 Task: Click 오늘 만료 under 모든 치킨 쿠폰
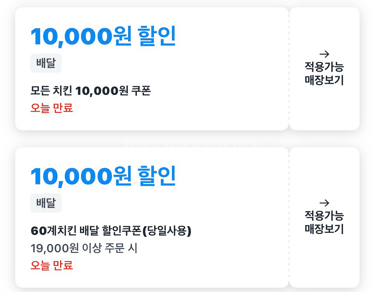point(52,108)
